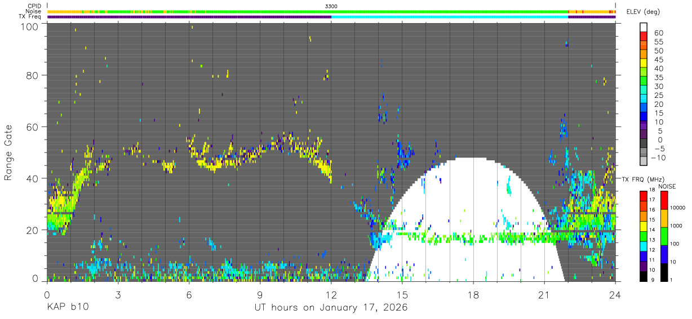Click the 12 tick on the UT hours axis
The image size is (692, 319).
pyautogui.click(x=331, y=294)
